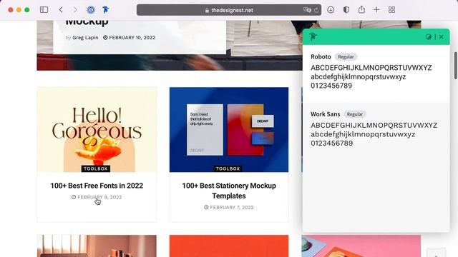Click the Roboto alphabet uppercase sample
This screenshot has width=458, height=257.
point(371,68)
